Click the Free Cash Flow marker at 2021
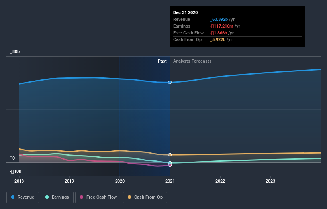The width and height of the screenshot is (327, 209). pos(170,165)
